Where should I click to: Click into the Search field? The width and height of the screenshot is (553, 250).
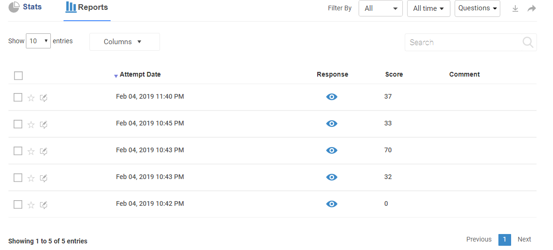click(x=464, y=42)
